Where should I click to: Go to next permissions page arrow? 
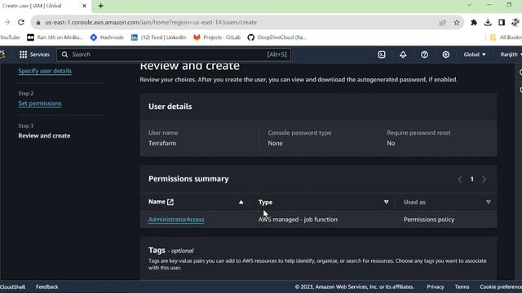[484, 179]
